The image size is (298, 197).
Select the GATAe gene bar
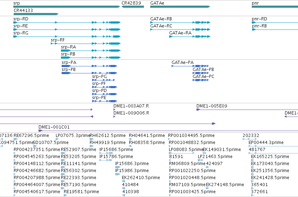[180, 7]
